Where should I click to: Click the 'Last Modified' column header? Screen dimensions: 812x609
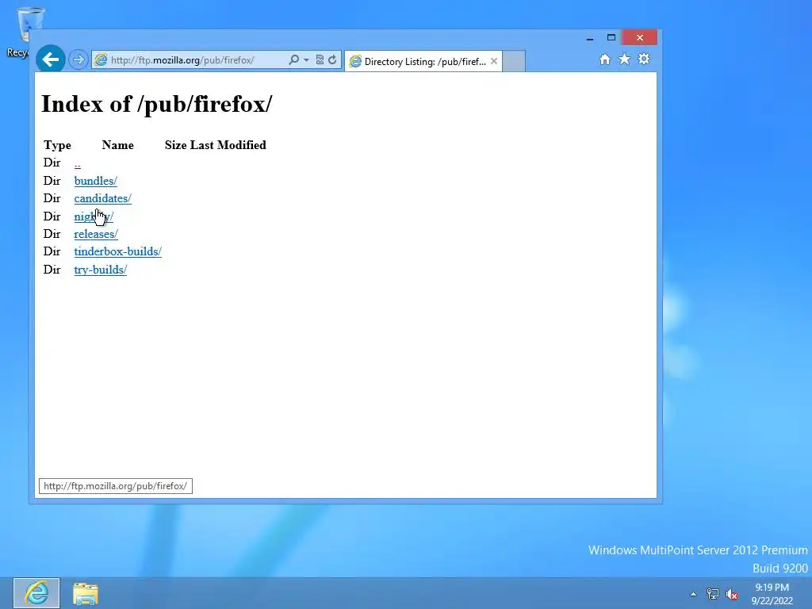tap(228, 145)
